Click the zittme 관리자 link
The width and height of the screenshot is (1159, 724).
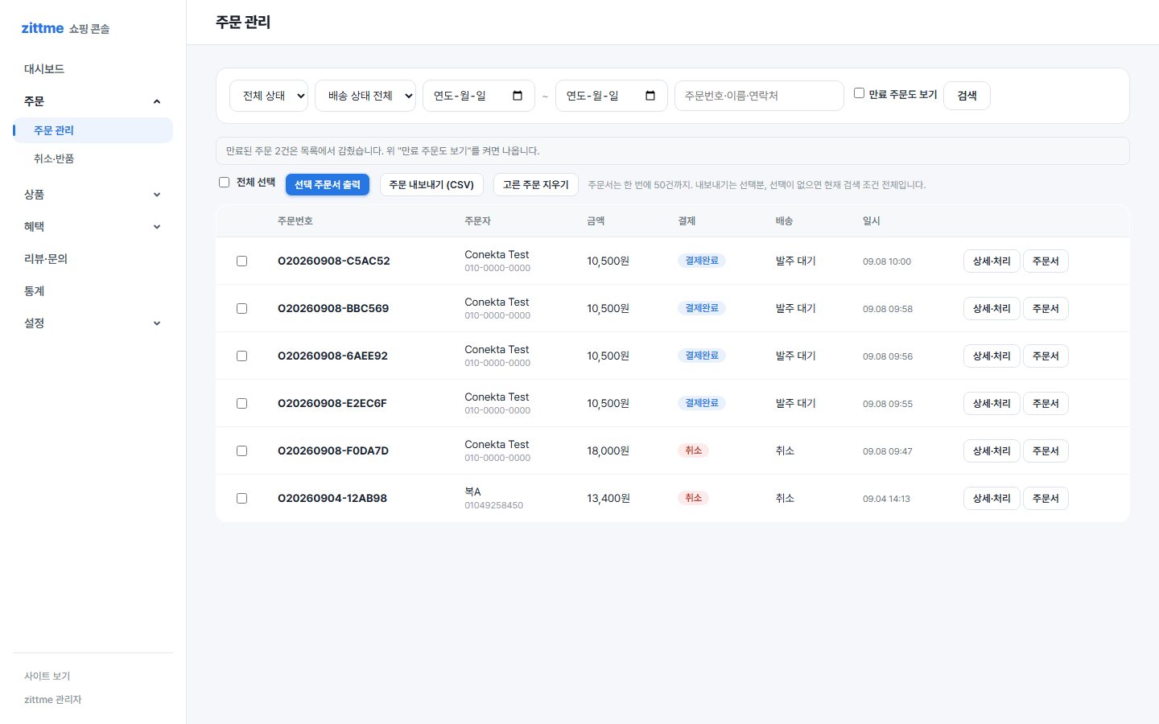[x=53, y=700]
